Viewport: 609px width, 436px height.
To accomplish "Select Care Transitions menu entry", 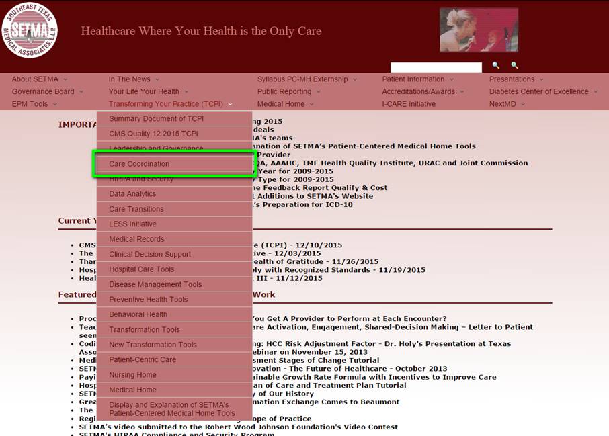I will click(174, 209).
